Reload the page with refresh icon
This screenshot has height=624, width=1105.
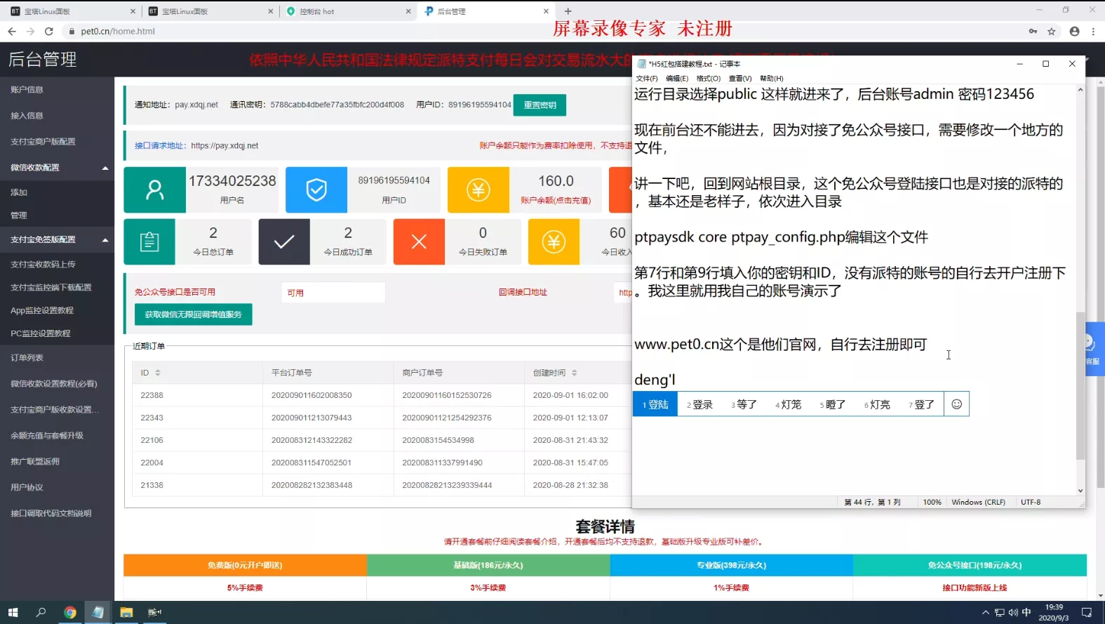click(x=48, y=31)
